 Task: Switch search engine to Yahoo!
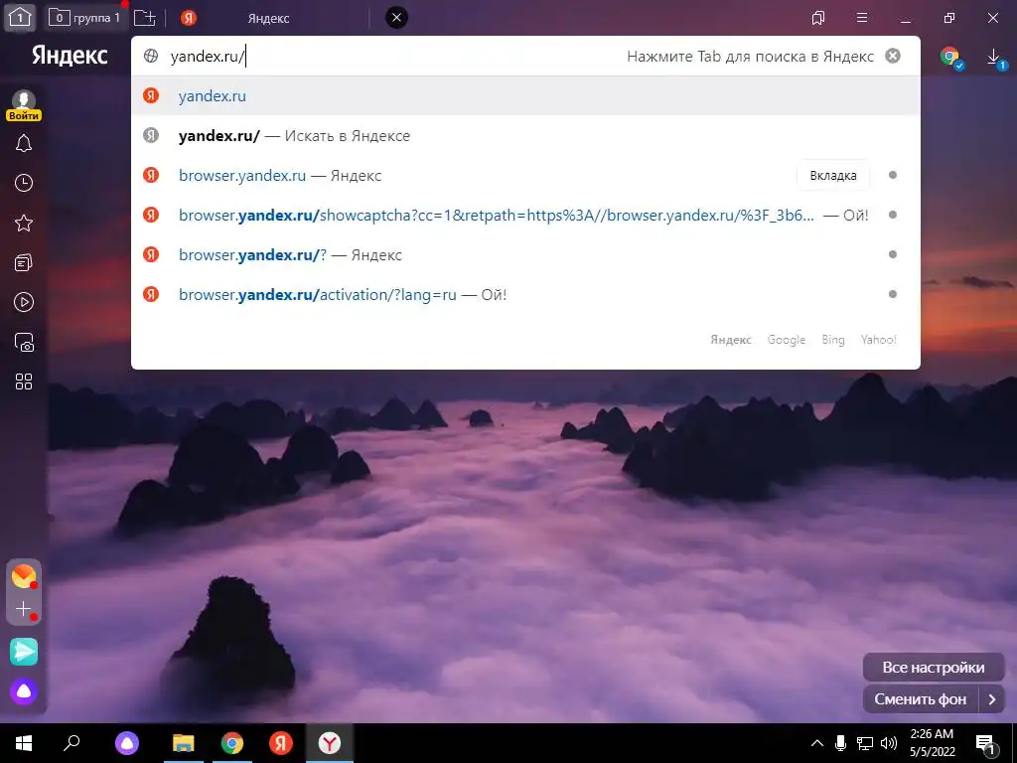pos(878,340)
